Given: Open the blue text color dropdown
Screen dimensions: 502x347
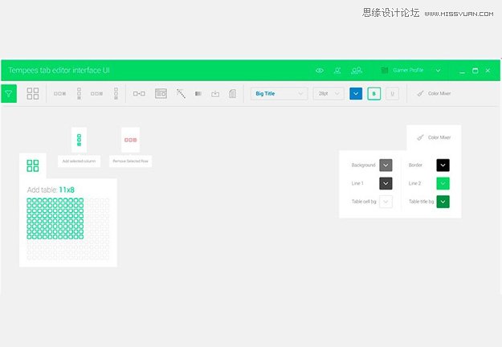Looking at the screenshot, I should pyautogui.click(x=356, y=93).
